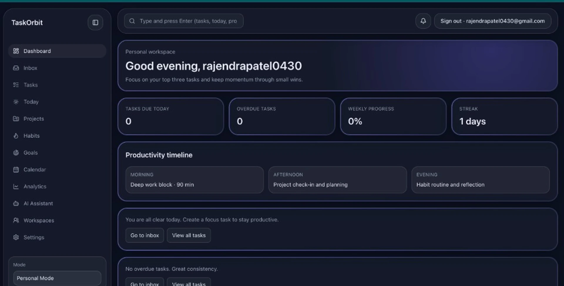Select the Weekly Progress card
Image resolution: width=564 pixels, height=286 pixels.
[x=393, y=116]
